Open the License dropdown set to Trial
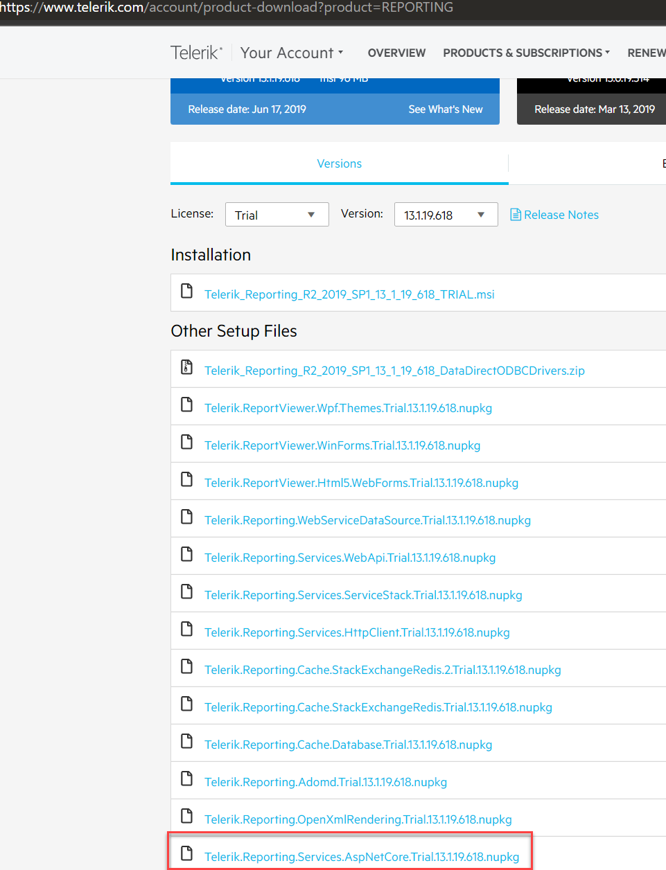This screenshot has height=870, width=666. click(x=277, y=215)
